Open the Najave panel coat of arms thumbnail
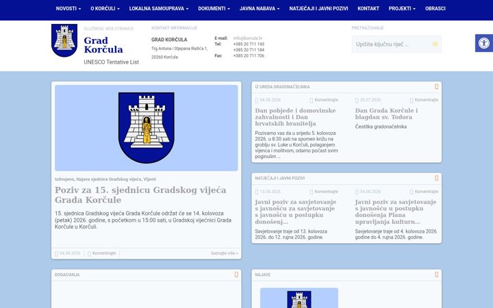 [299, 298]
